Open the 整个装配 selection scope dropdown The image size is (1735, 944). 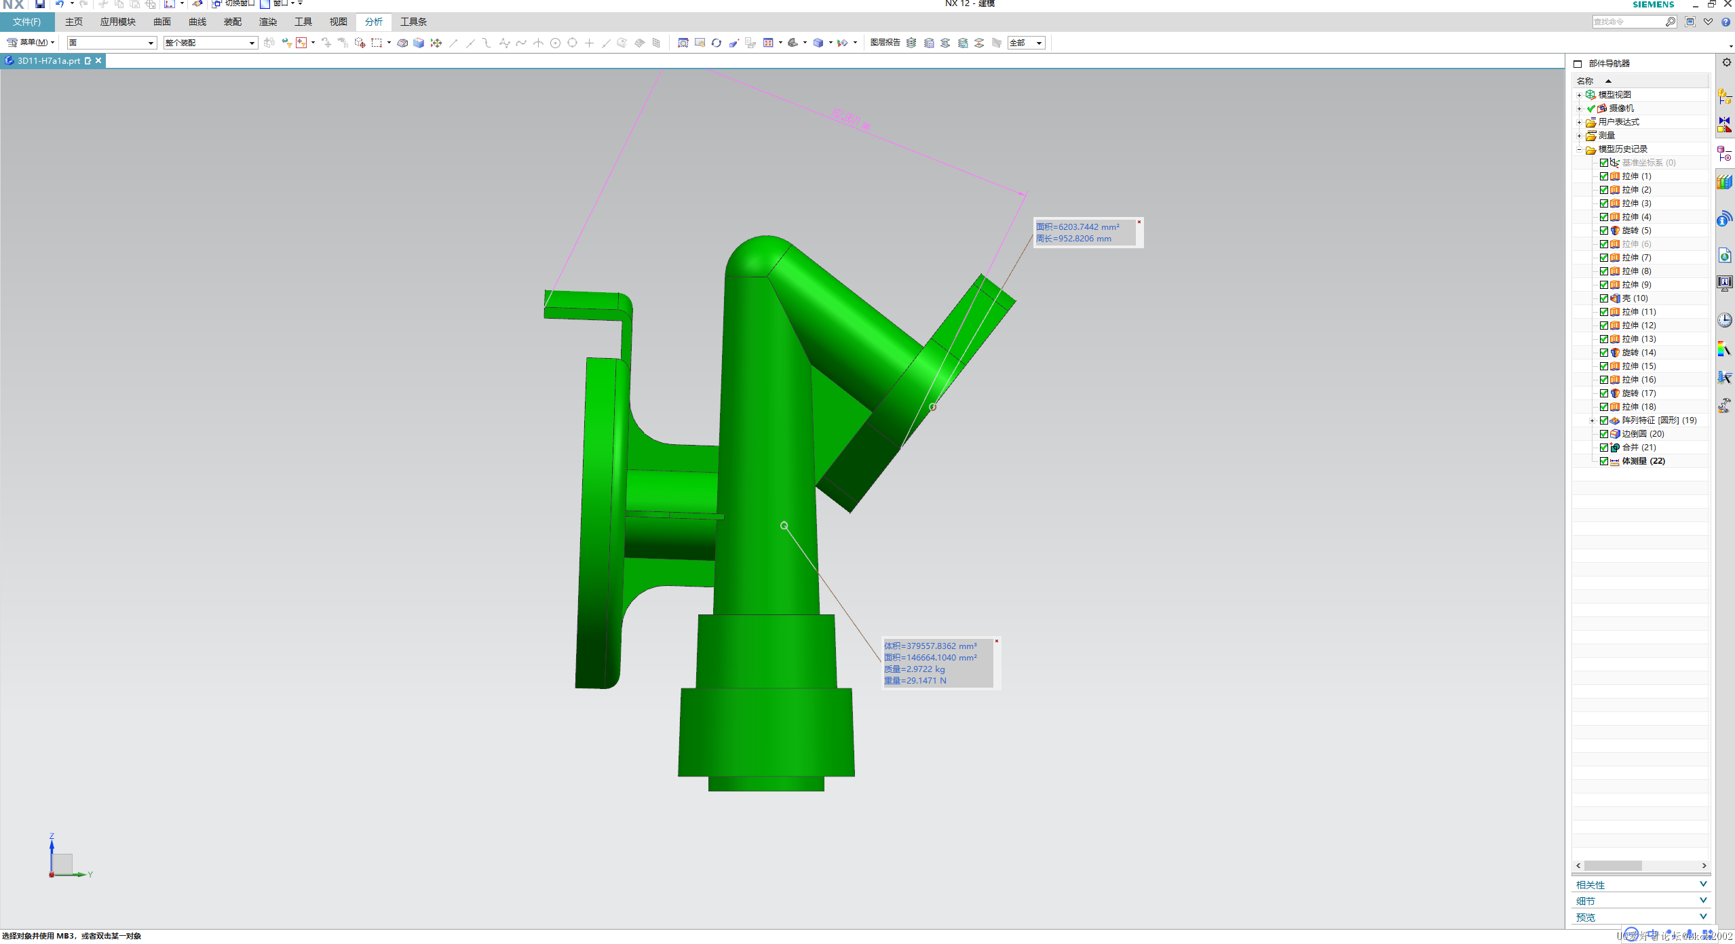(x=210, y=43)
